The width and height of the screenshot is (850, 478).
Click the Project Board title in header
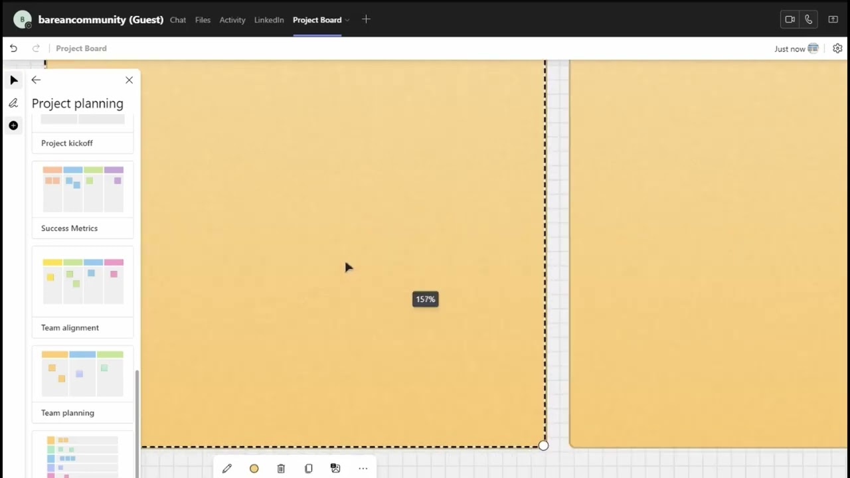tap(81, 48)
